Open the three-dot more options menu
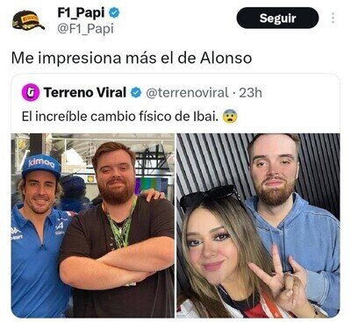Image resolution: width=351 pixels, height=322 pixels. click(333, 18)
